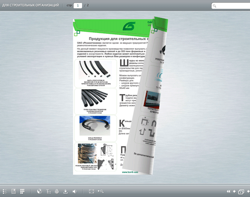Click the share globe icon

click(x=39, y=192)
